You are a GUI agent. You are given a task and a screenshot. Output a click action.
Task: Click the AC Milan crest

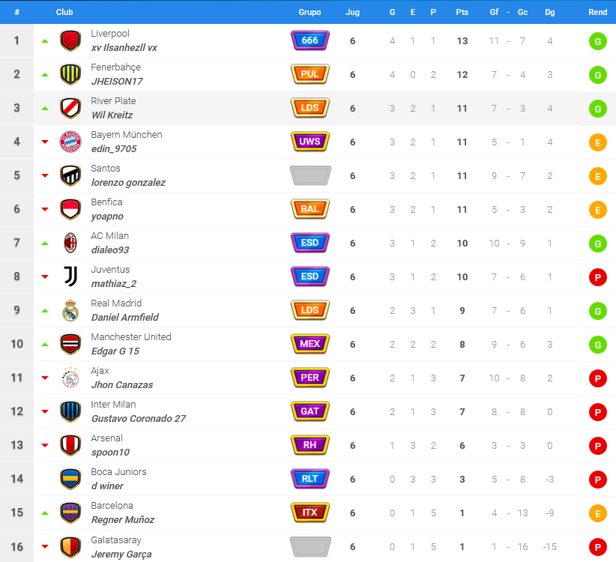tap(70, 243)
